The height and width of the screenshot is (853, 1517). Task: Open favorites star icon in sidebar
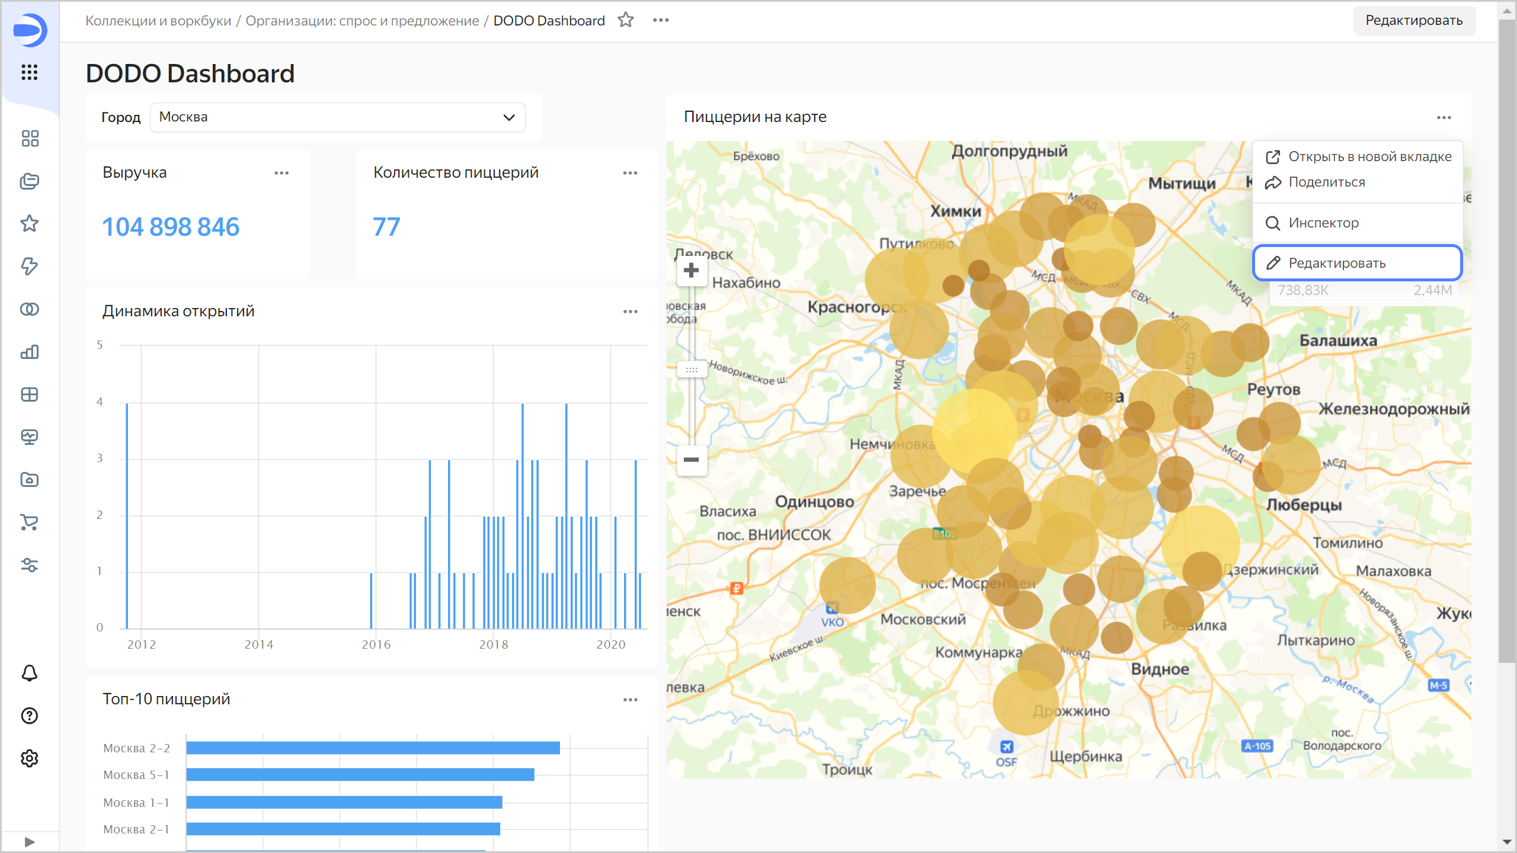click(29, 224)
